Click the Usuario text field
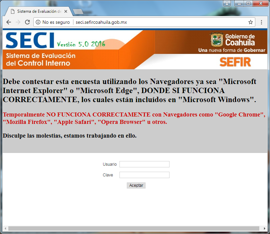Viewport: 270px width, 234px height. (144, 164)
